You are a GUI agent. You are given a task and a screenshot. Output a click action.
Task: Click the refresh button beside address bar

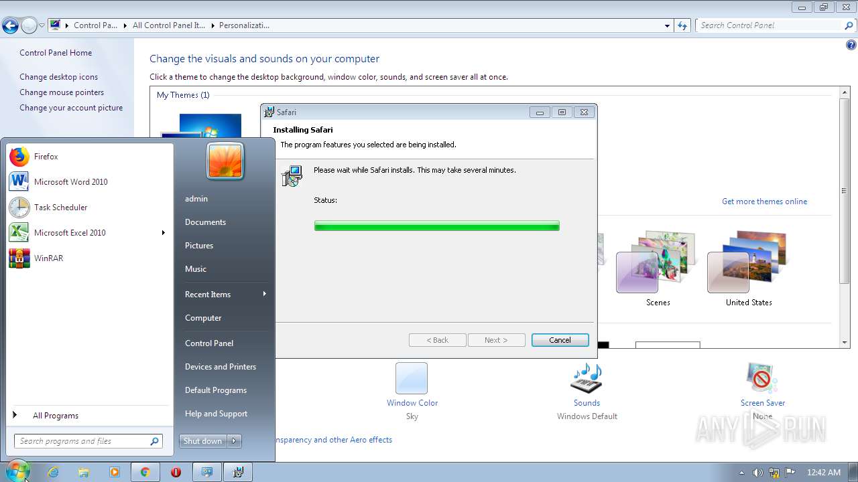point(682,25)
